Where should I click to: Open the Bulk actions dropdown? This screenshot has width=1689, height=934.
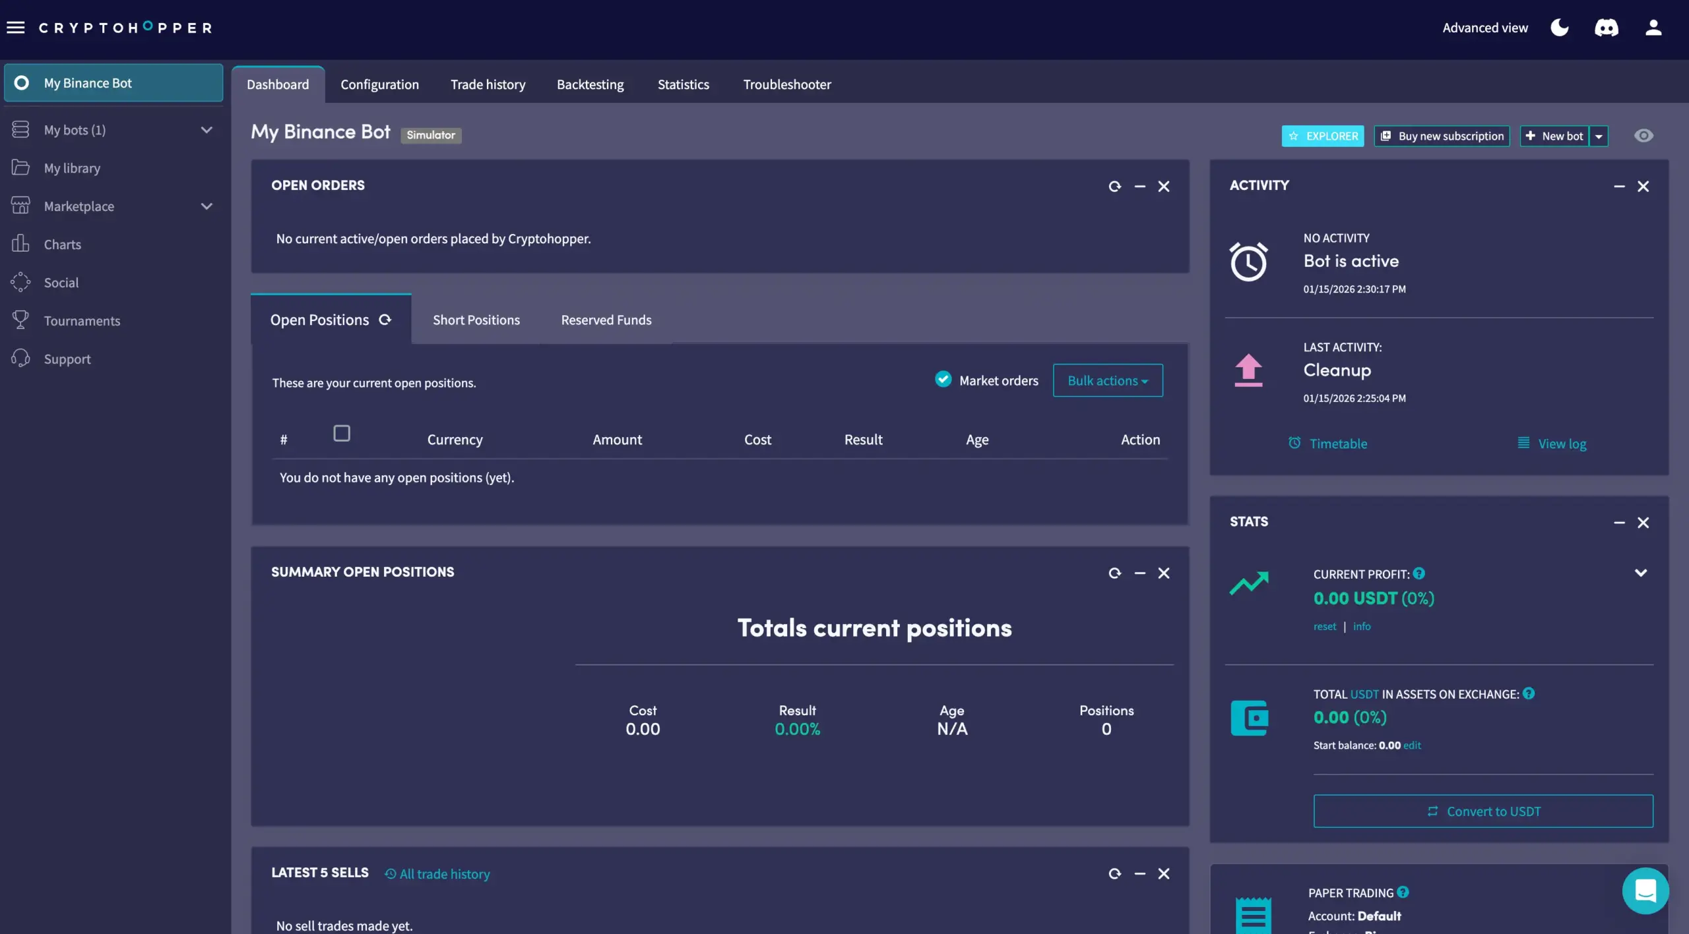pos(1108,380)
